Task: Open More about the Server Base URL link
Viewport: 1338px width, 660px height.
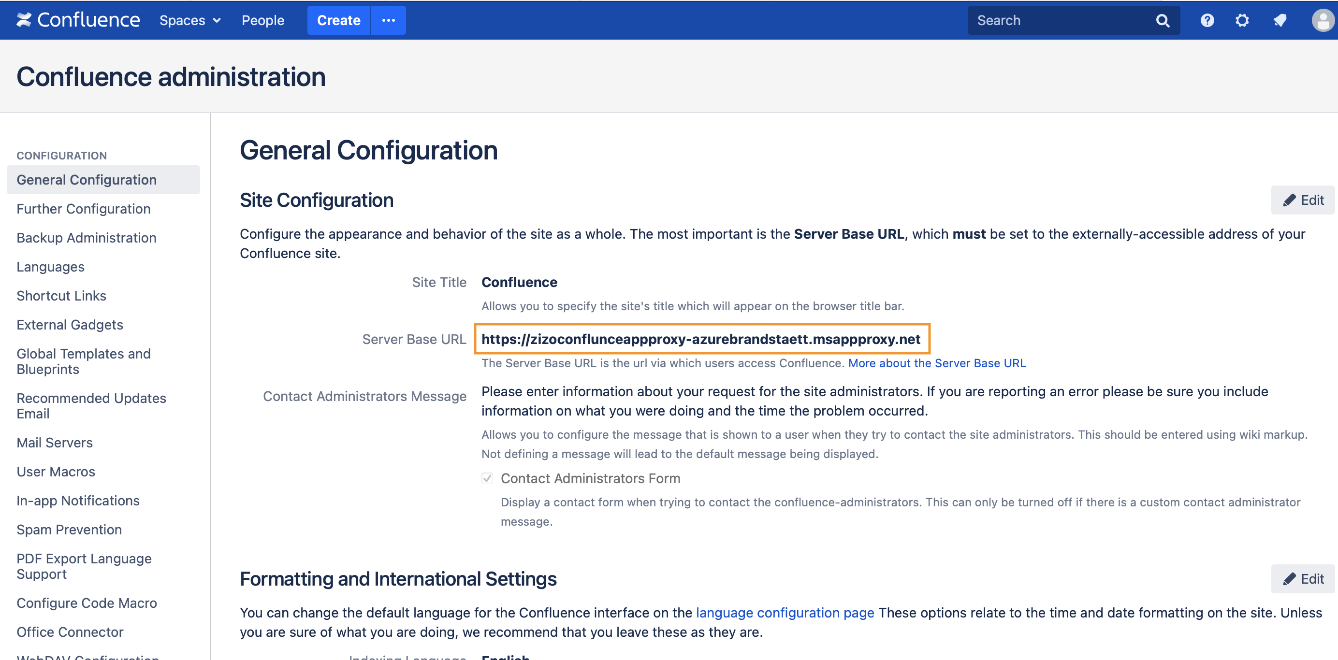Action: pos(936,363)
